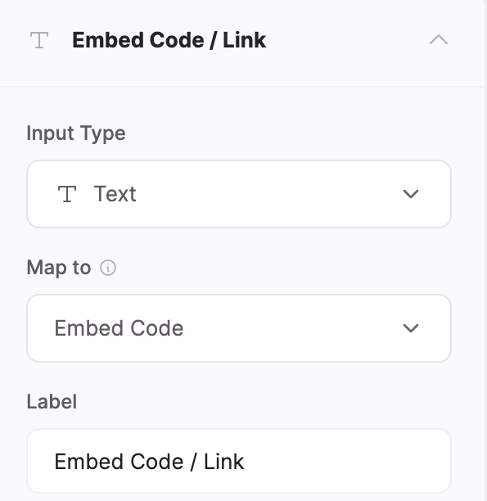Screen dimensions: 487x501
Task: Click header space between title and chevron
Action: tap(347, 40)
